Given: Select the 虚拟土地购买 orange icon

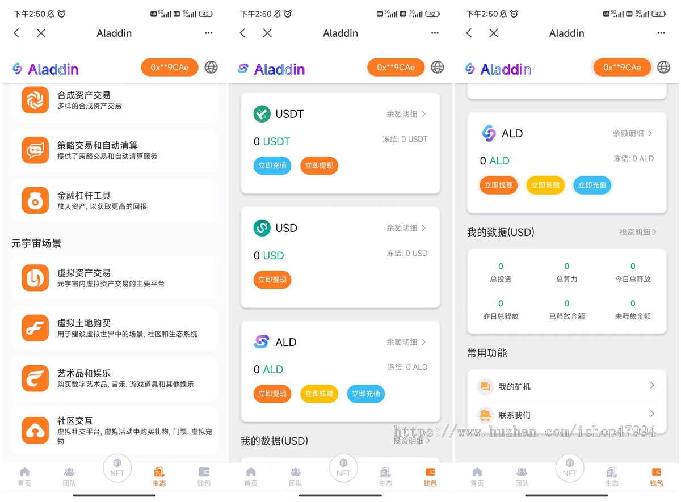Looking at the screenshot, I should pos(35,328).
